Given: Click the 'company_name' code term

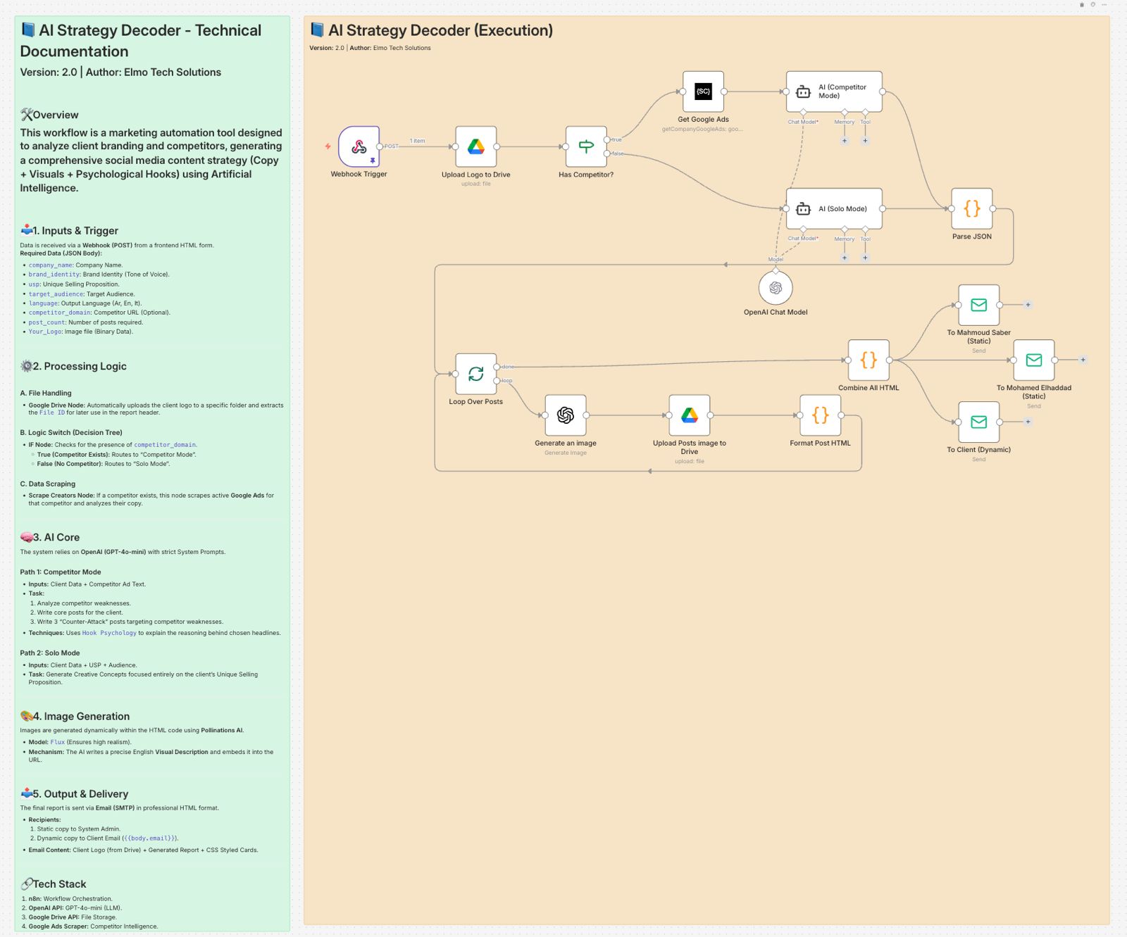Looking at the screenshot, I should 51,265.
